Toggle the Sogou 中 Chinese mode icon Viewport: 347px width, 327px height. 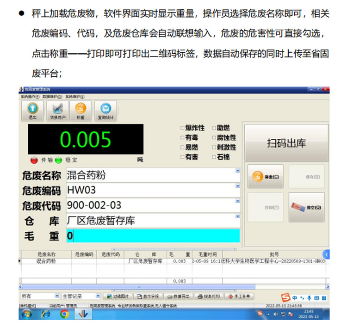[x=295, y=298]
